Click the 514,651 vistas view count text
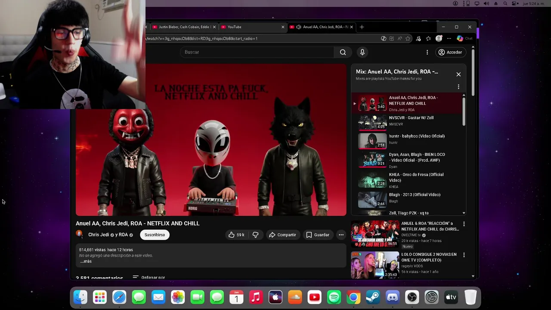 pyautogui.click(x=92, y=250)
